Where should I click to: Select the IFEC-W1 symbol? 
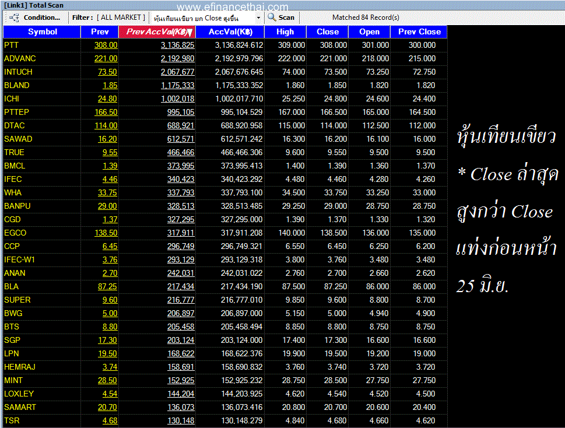click(x=19, y=259)
